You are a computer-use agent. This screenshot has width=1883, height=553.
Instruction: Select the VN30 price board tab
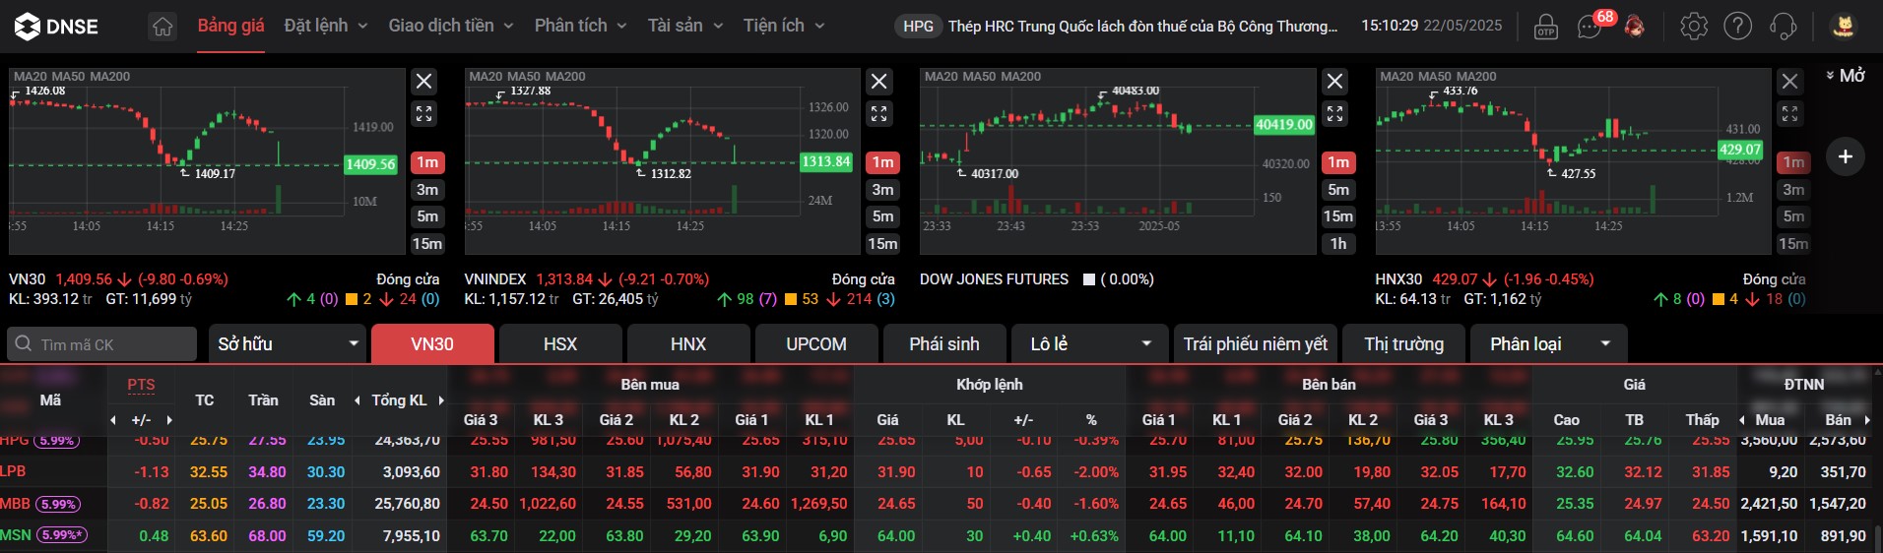[432, 344]
